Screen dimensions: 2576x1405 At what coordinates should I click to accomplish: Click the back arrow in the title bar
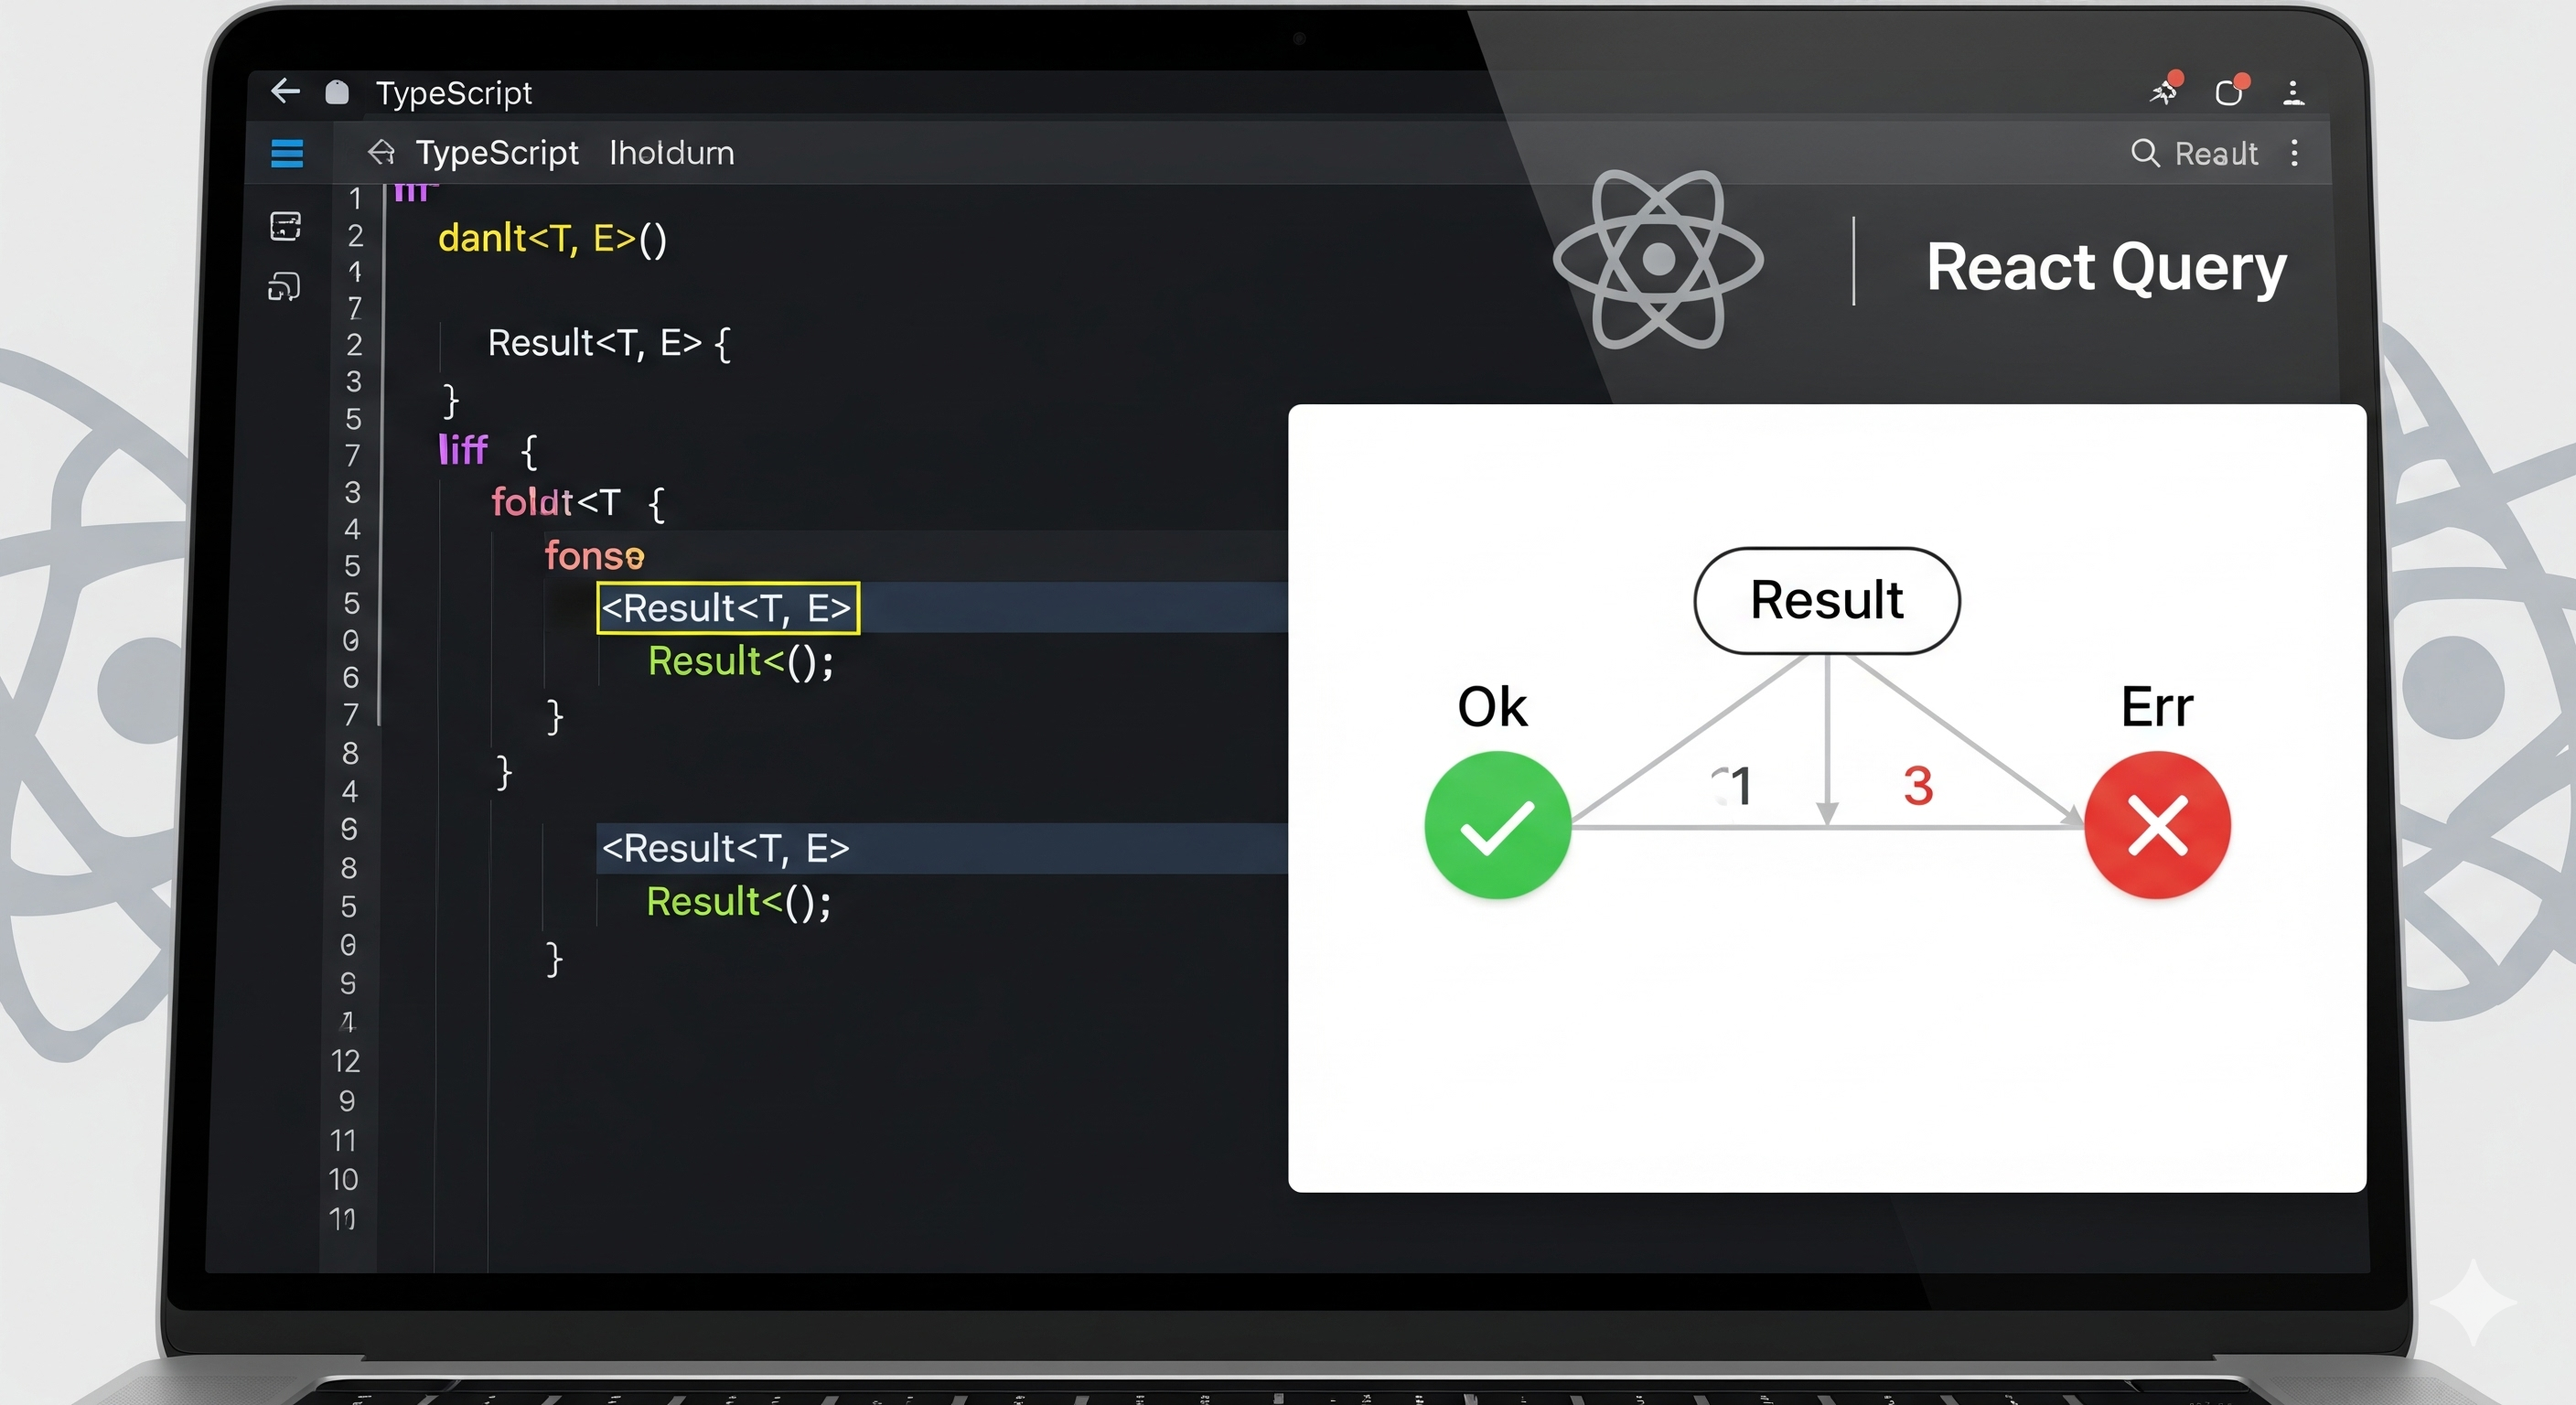285,92
